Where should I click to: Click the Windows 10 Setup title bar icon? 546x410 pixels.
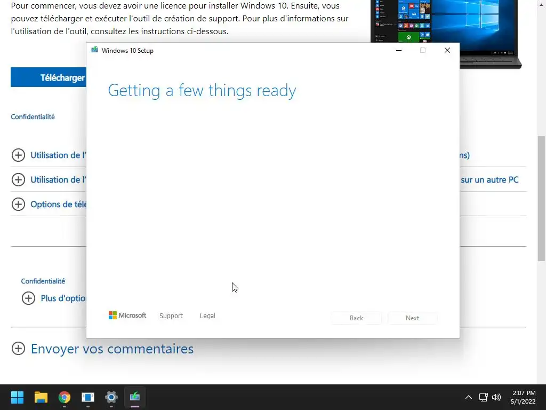click(94, 50)
